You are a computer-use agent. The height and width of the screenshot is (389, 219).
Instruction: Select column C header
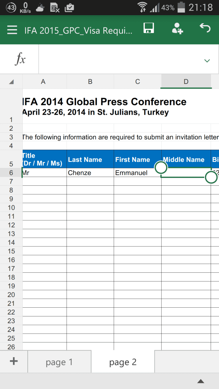coord(138,82)
